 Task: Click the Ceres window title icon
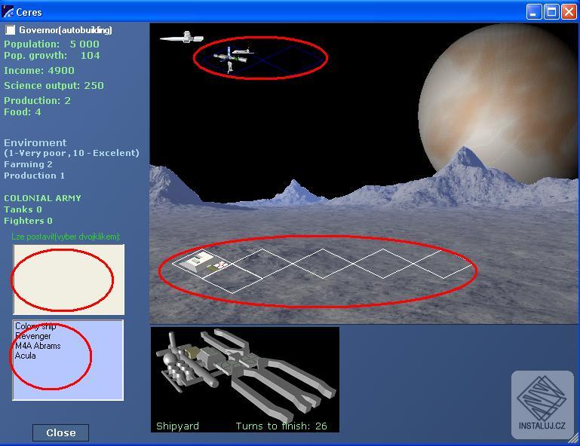[8, 12]
